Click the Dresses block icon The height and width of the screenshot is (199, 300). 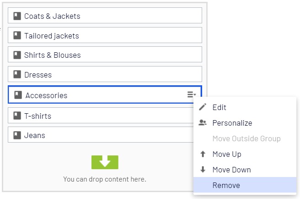pyautogui.click(x=17, y=75)
